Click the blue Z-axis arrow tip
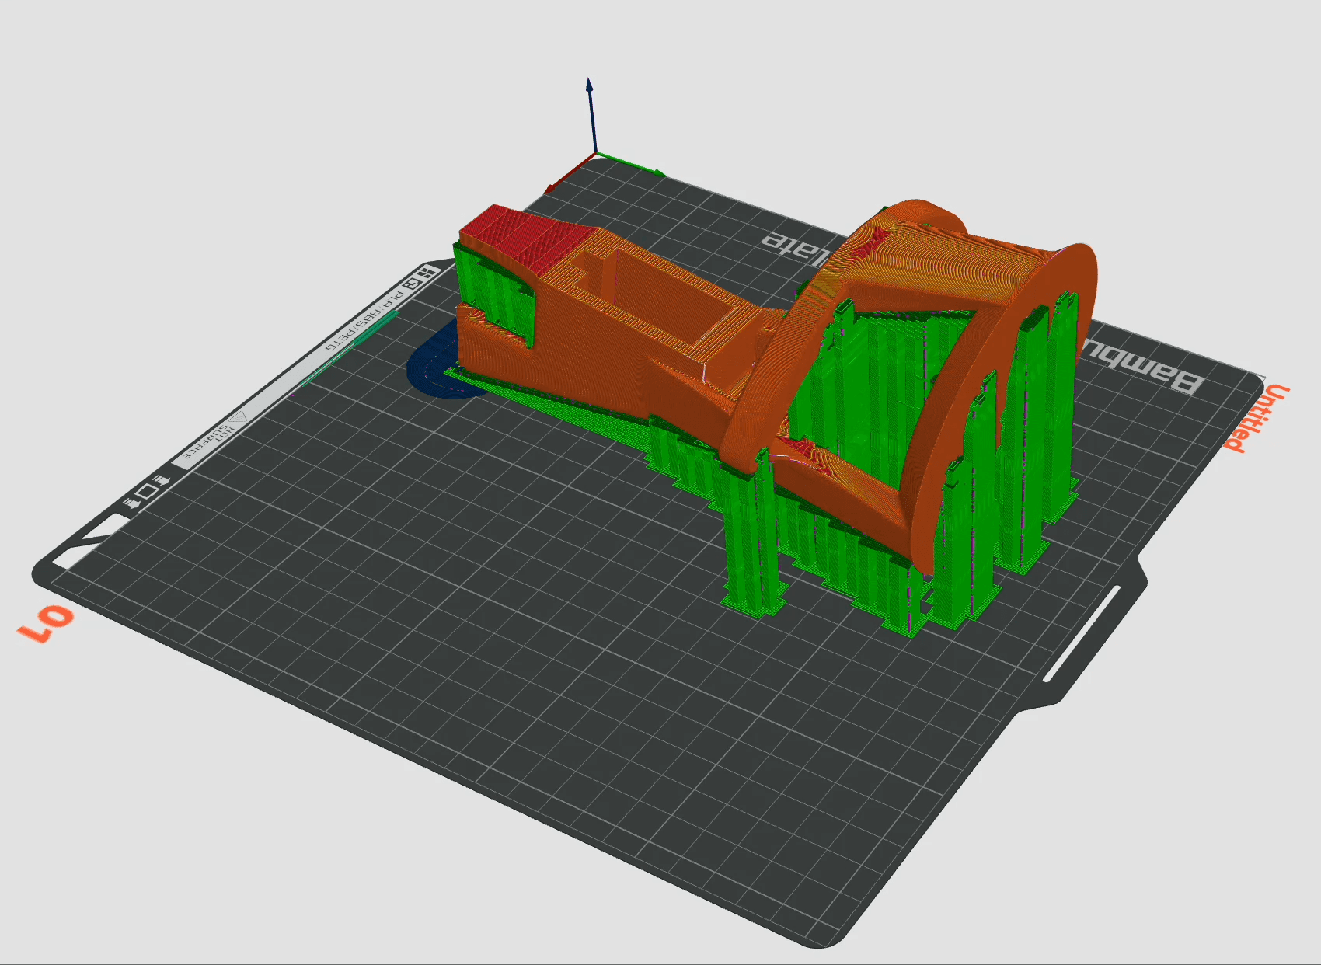This screenshot has height=965, width=1321. 589,82
